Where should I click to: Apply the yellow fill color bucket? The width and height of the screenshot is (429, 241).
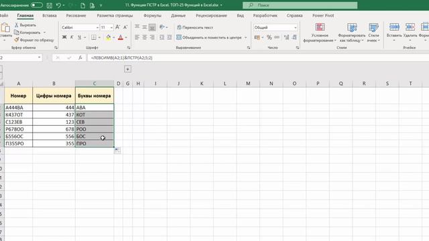[x=109, y=37]
